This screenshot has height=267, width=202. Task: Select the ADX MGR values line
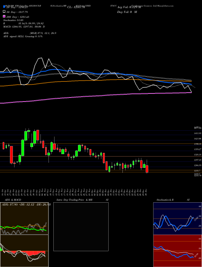point(30,33)
